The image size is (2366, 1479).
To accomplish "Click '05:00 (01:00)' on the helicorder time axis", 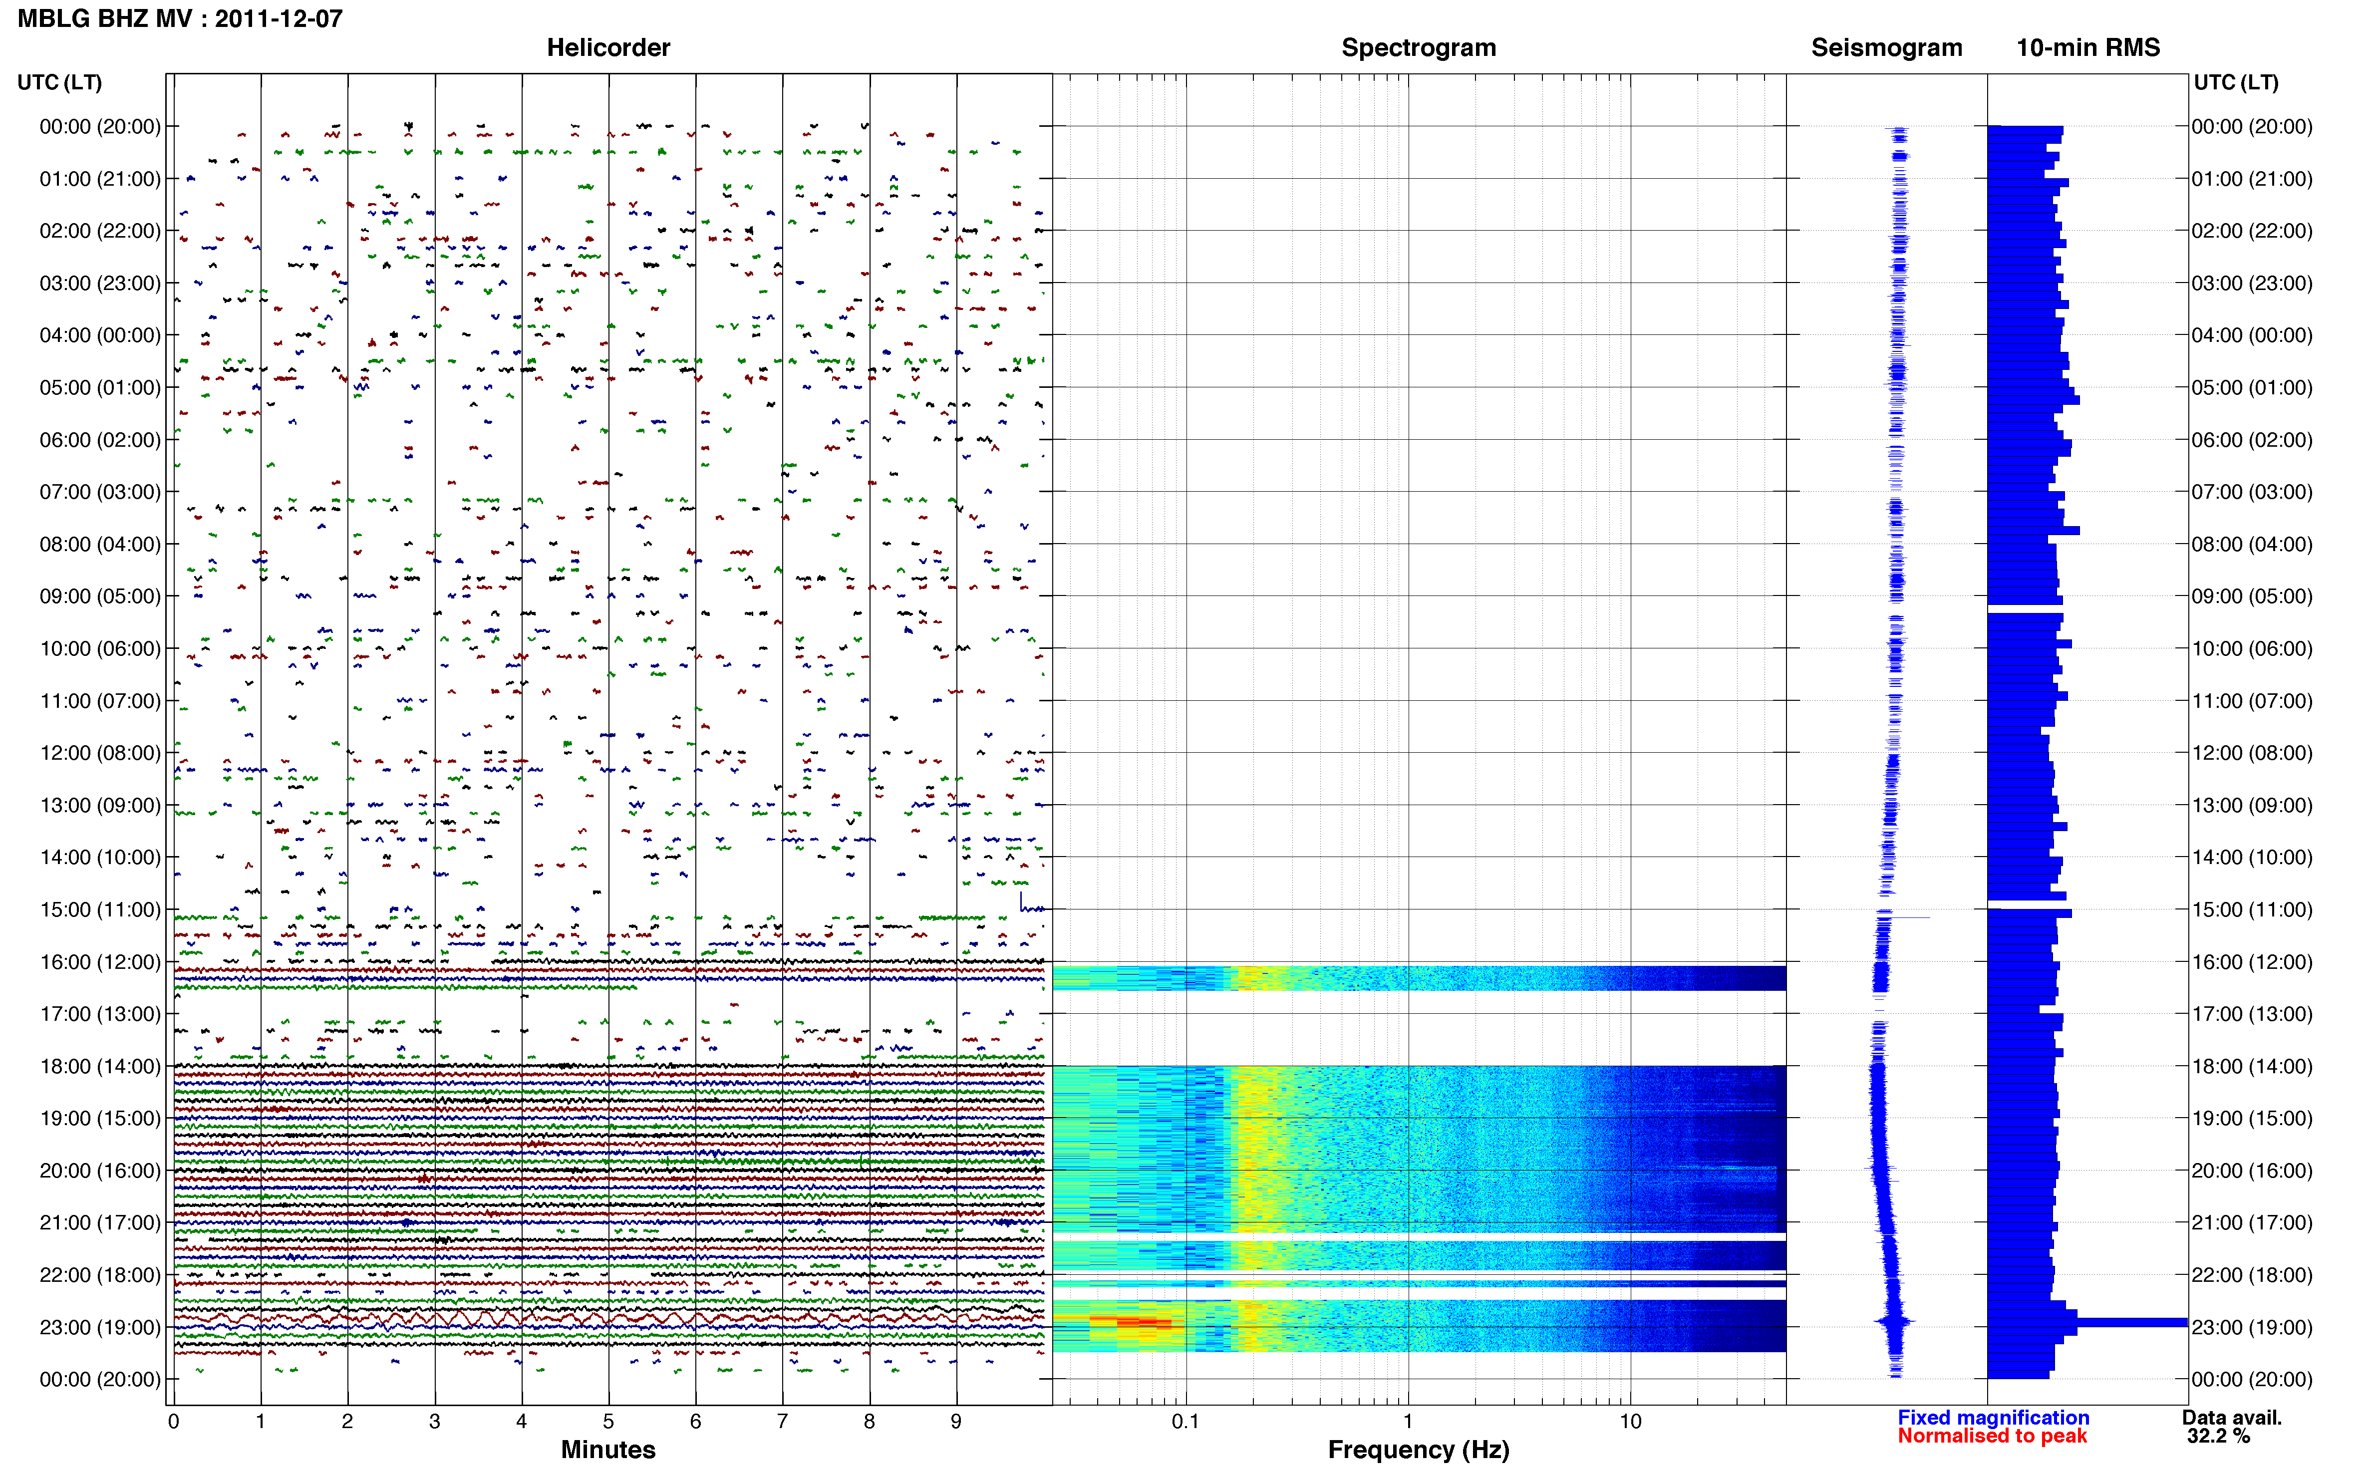I will pyautogui.click(x=100, y=387).
